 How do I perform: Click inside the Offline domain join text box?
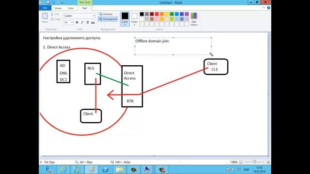[173, 46]
